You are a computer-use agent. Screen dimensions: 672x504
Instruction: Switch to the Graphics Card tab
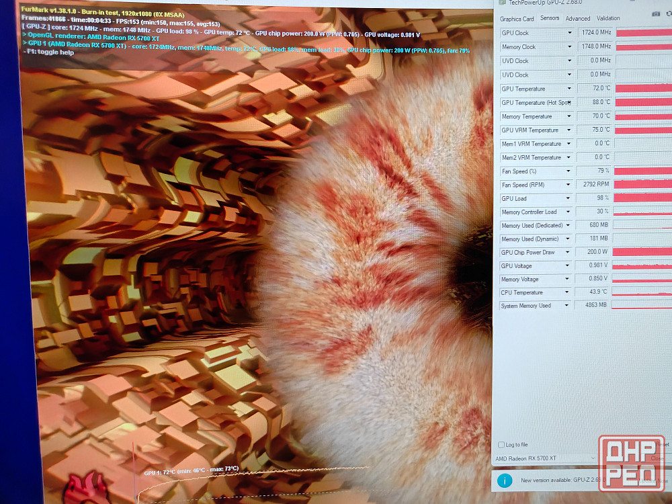pos(517,19)
